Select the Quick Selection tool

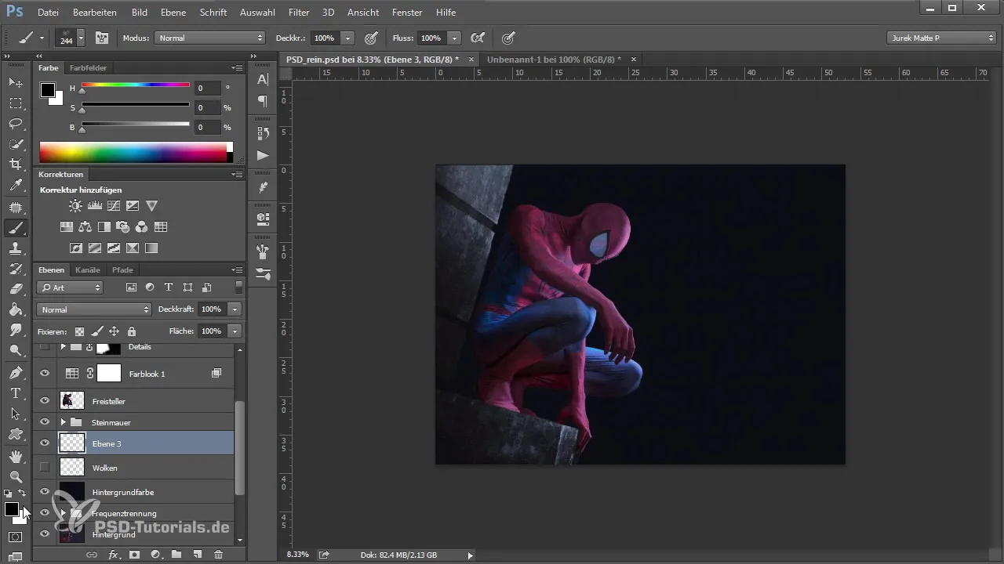pos(16,144)
